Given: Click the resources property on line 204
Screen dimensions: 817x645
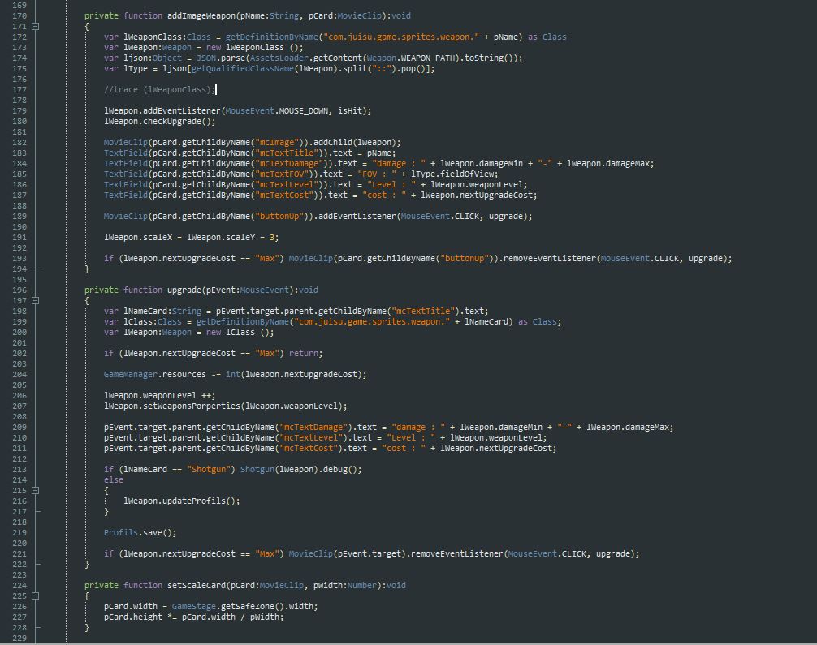Looking at the screenshot, I should click(184, 375).
